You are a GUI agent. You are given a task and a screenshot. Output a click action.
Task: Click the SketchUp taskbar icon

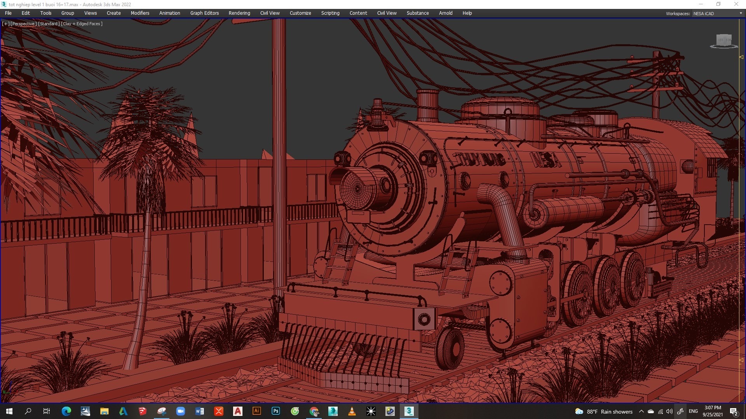pyautogui.click(x=143, y=411)
